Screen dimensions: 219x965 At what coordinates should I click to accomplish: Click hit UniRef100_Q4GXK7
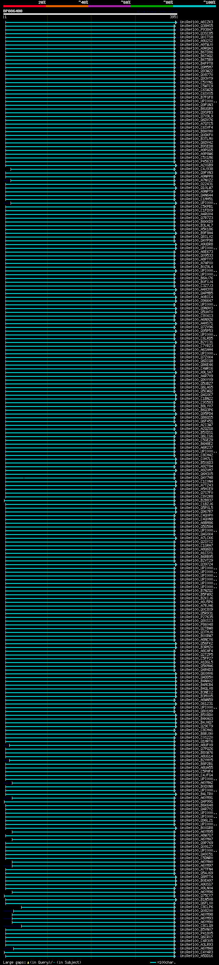(196, 395)
